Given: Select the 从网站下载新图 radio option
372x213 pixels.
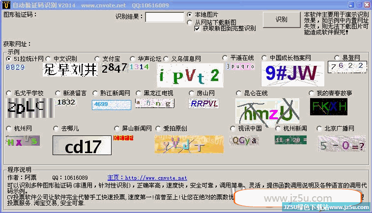Looking at the screenshot, I should click(x=190, y=23).
